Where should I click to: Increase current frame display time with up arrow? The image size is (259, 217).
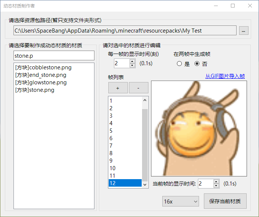click(216, 182)
